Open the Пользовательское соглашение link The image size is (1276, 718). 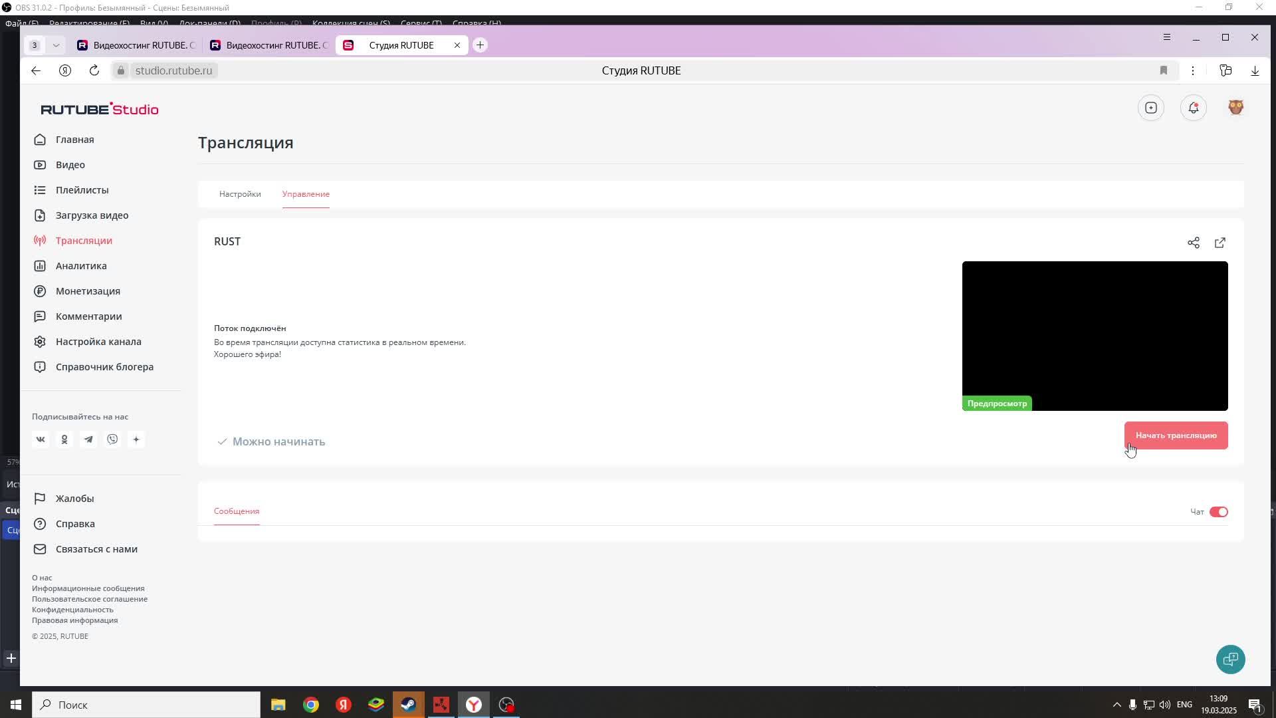click(x=90, y=599)
